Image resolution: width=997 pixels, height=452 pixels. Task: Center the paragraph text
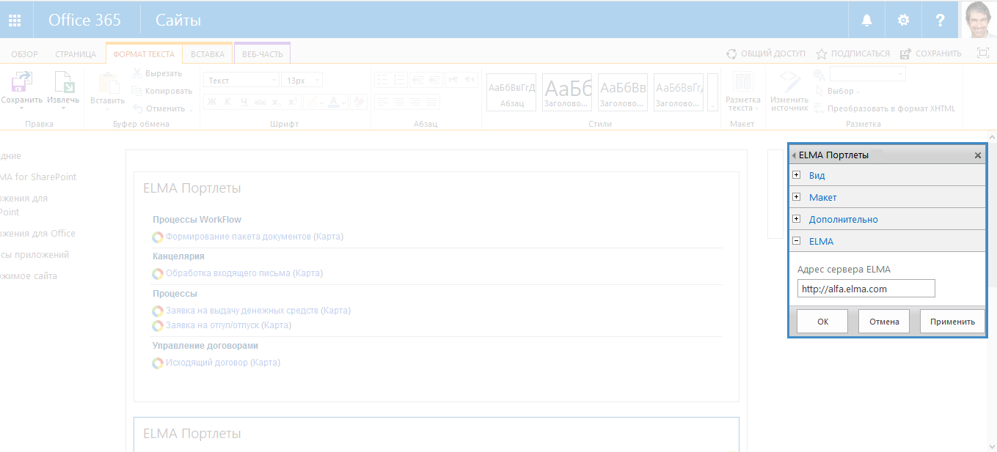click(400, 102)
